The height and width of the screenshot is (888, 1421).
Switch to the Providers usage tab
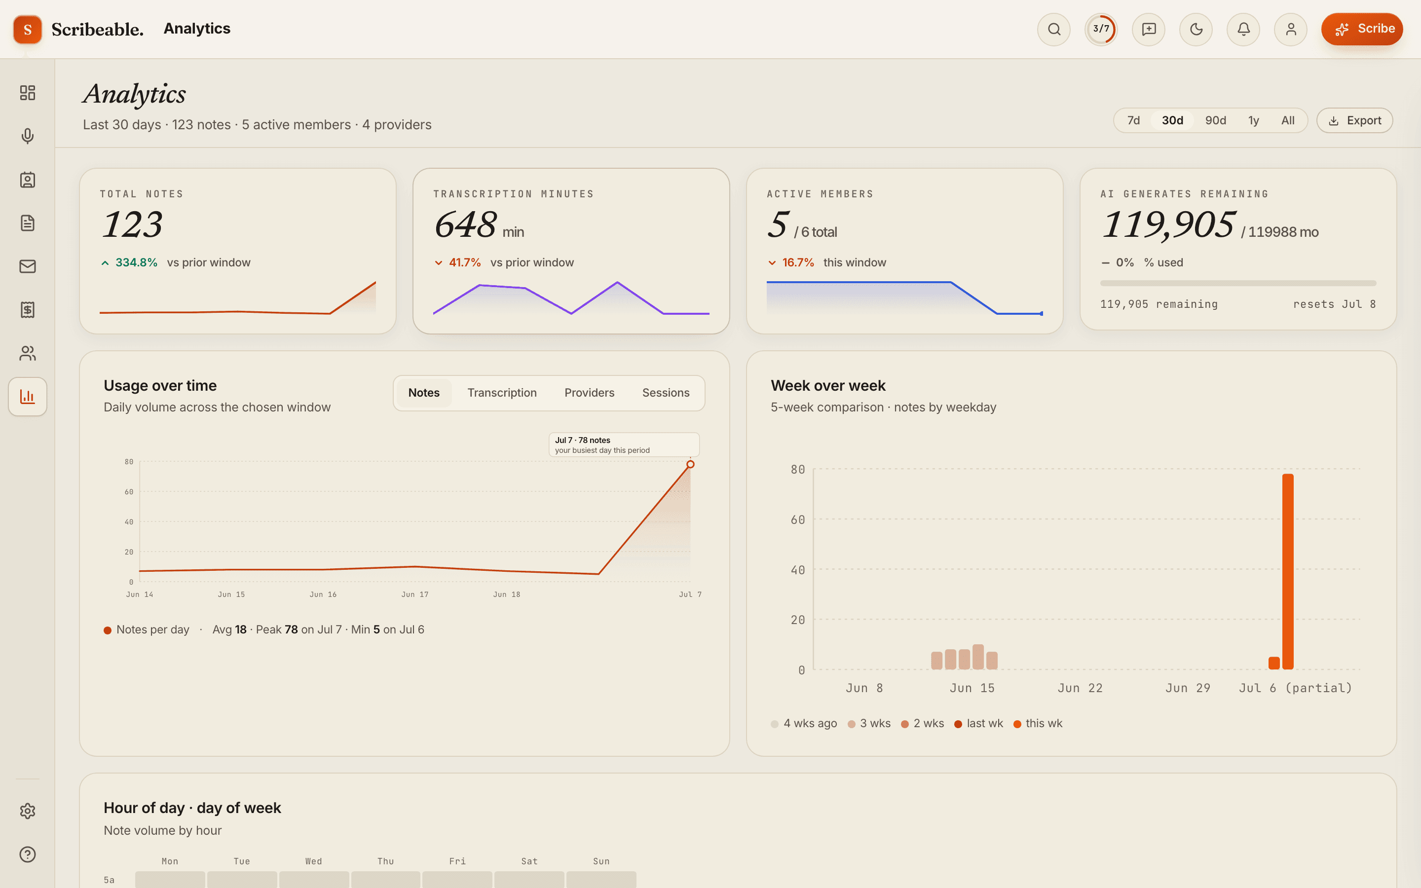tap(590, 393)
